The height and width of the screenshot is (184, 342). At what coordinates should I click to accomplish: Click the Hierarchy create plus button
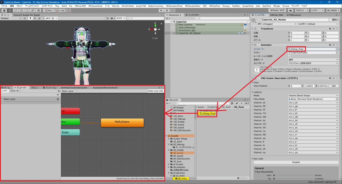168,18
